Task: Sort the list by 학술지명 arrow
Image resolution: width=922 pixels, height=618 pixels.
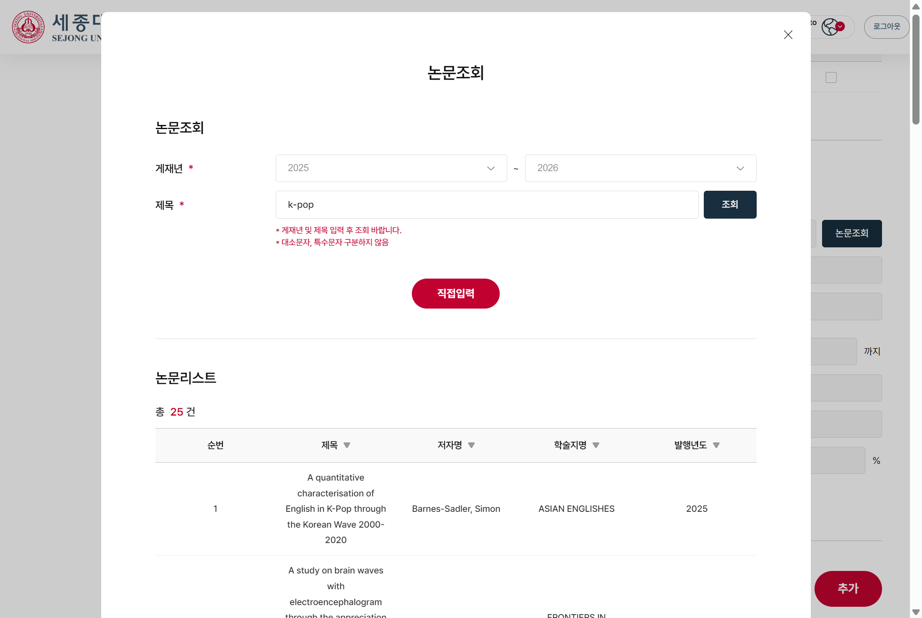Action: click(x=596, y=445)
